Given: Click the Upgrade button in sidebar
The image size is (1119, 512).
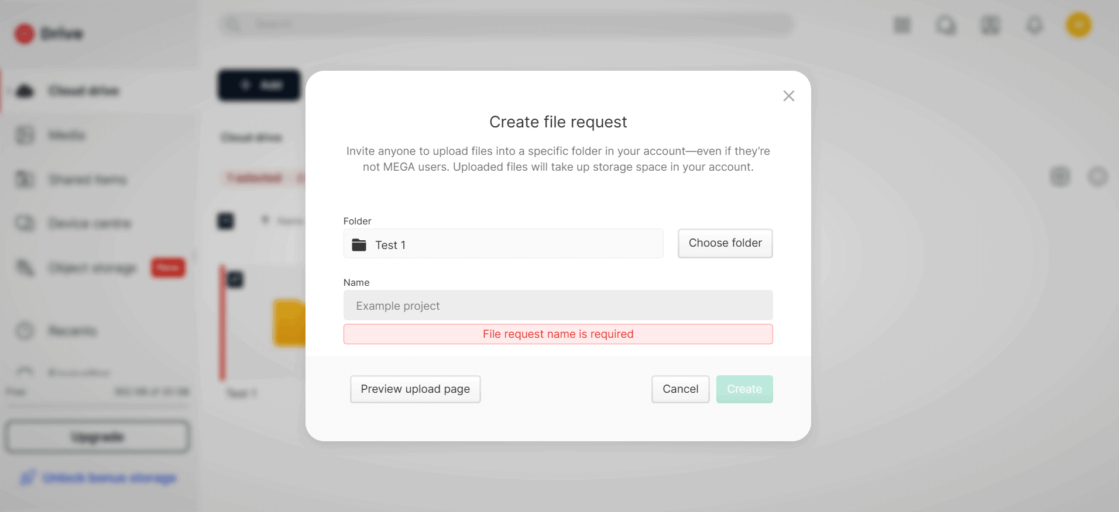Looking at the screenshot, I should (97, 437).
